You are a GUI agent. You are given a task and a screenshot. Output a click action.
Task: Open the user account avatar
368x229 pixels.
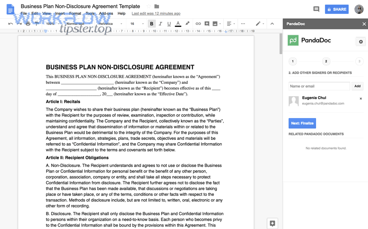[x=359, y=9]
